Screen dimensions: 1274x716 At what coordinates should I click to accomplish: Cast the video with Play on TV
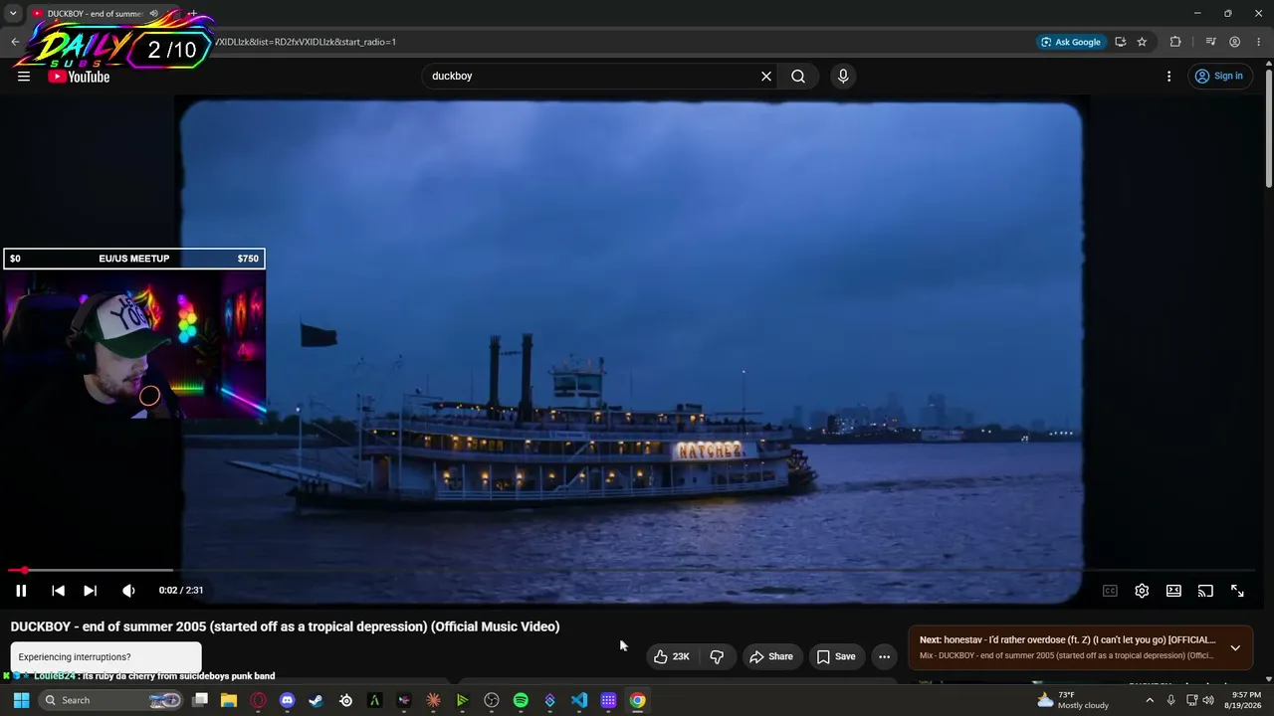tap(1205, 591)
